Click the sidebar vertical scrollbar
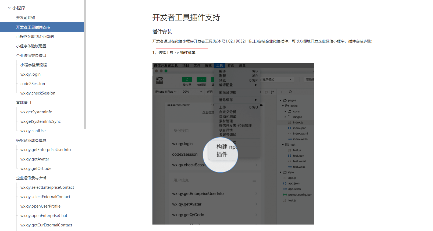The height and width of the screenshot is (231, 433). (85, 65)
